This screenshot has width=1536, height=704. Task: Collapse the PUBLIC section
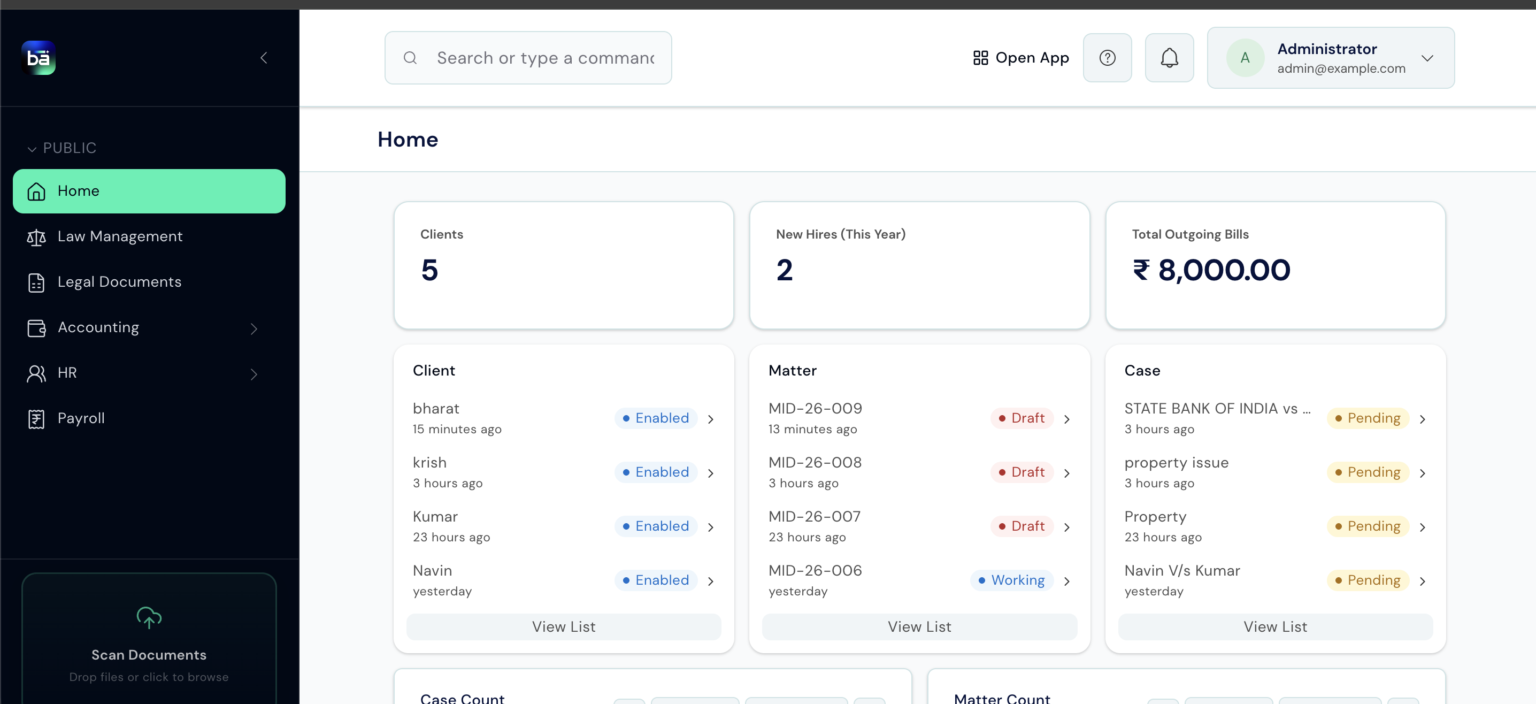click(x=62, y=148)
